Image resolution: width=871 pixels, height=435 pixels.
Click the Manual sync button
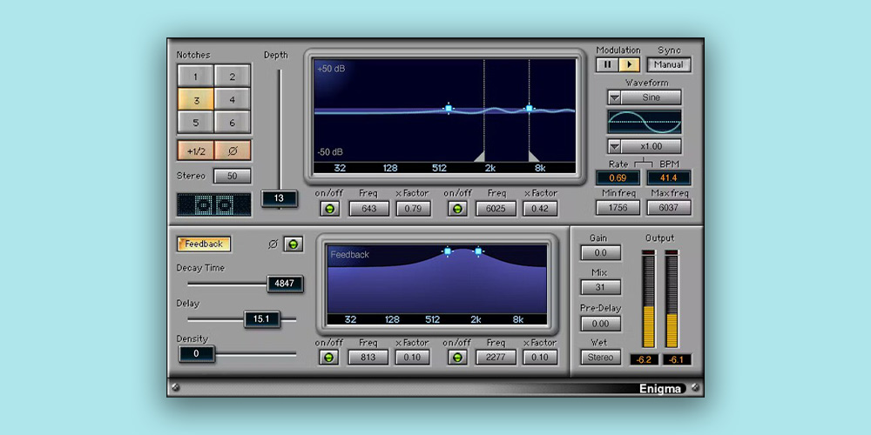pyautogui.click(x=669, y=64)
